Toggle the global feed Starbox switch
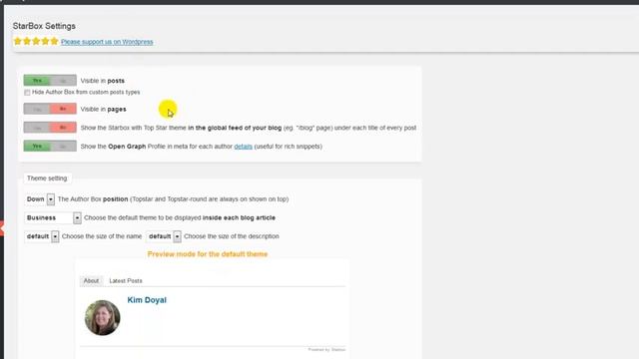The image size is (639, 359). coord(50,128)
